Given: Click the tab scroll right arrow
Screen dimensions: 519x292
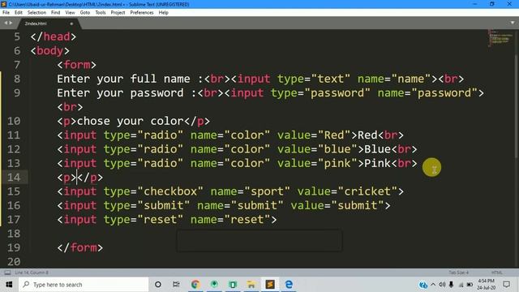Looking at the screenshot, I should [x=11, y=23].
